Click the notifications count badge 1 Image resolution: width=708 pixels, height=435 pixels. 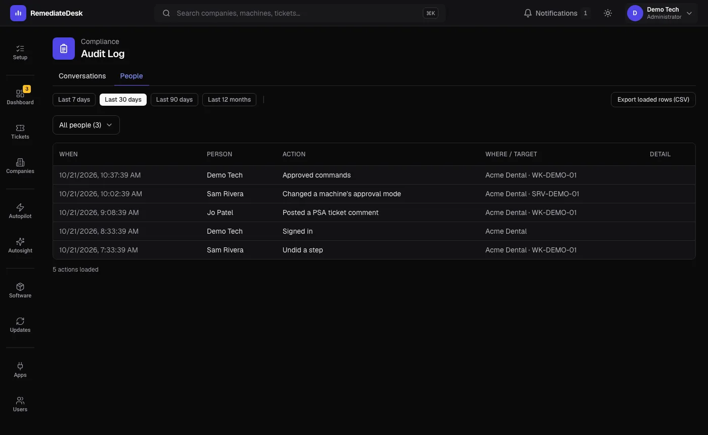(x=585, y=13)
